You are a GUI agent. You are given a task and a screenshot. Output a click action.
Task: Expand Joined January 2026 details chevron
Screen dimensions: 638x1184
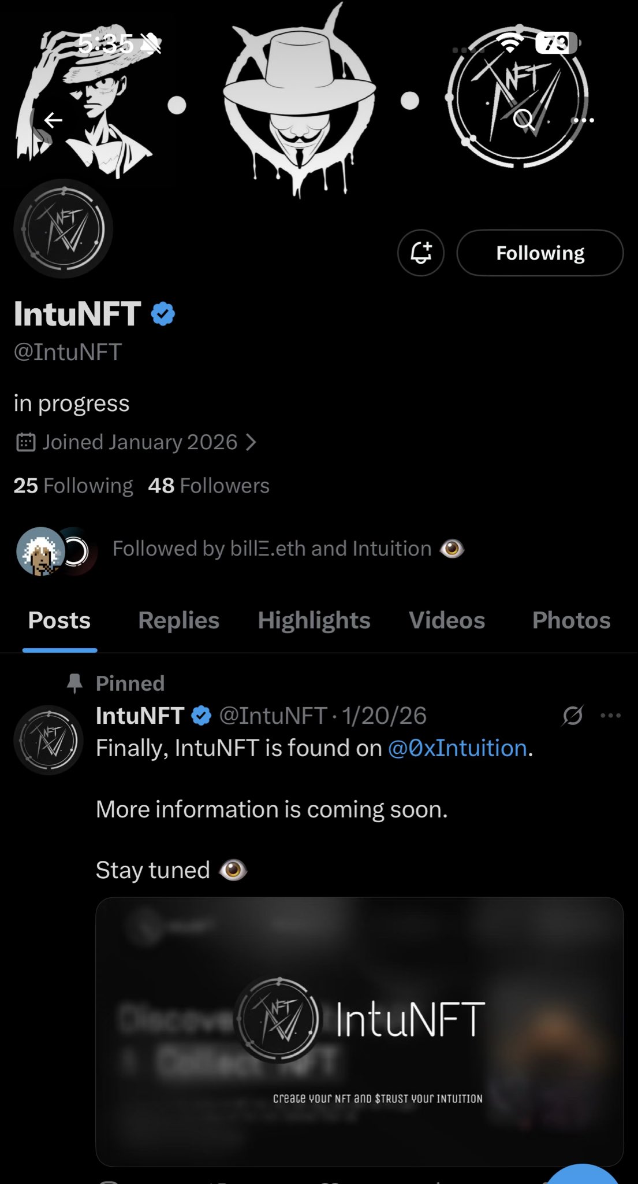(x=251, y=442)
